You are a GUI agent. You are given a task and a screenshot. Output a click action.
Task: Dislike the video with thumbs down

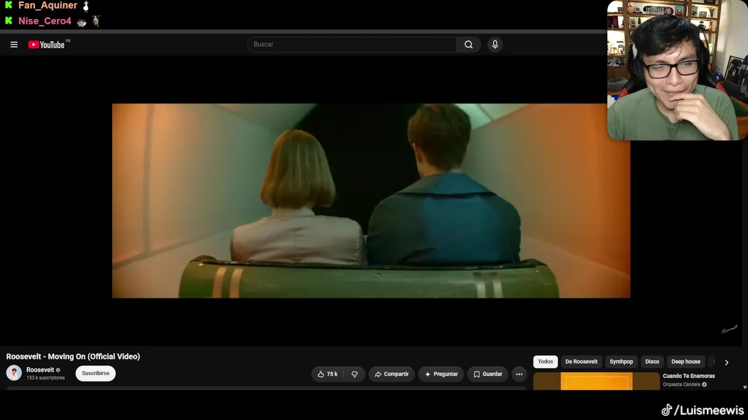pos(355,374)
